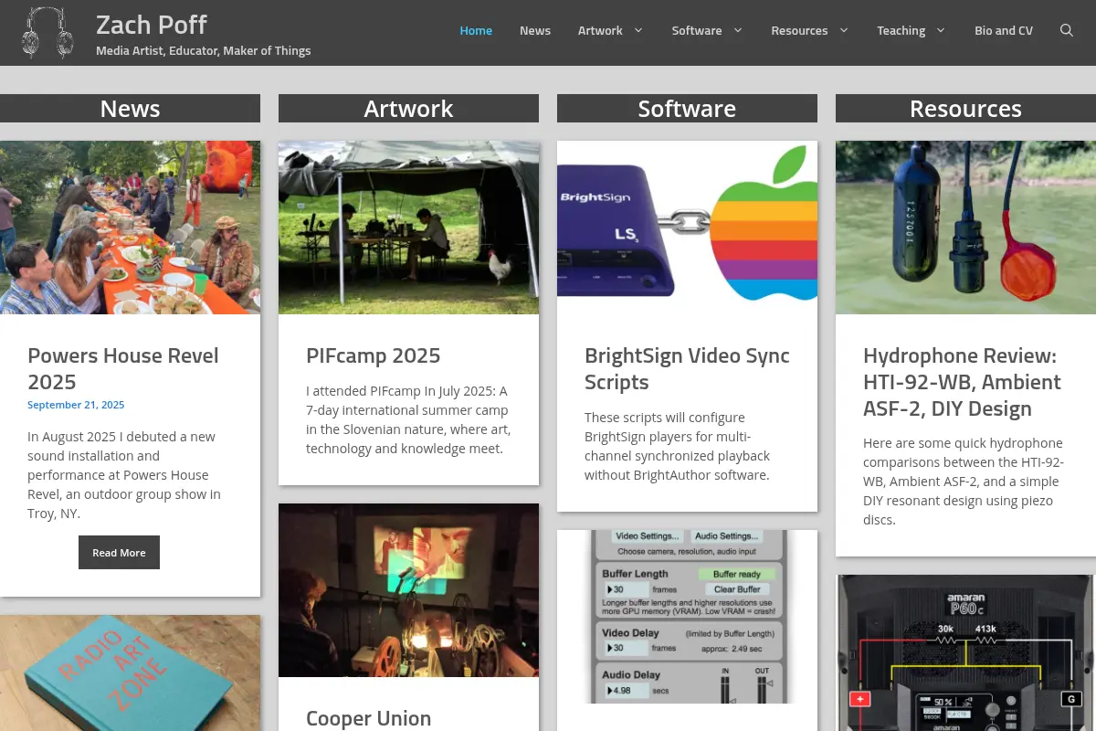Screen dimensions: 1096x731
Task: Open the Bio and CV page
Action: coord(1004,30)
